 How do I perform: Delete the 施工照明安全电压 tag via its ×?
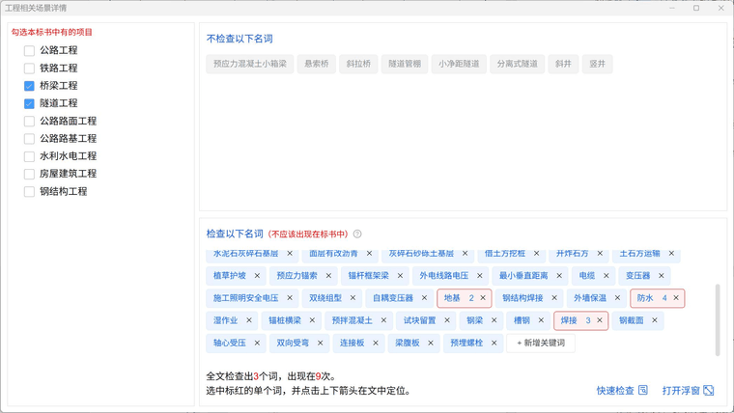(x=290, y=298)
